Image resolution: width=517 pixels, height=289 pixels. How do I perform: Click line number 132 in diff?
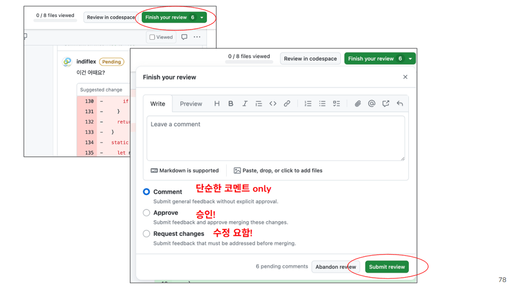click(x=89, y=121)
